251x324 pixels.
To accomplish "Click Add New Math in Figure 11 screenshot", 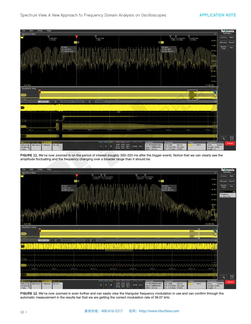I will [x=118, y=146].
